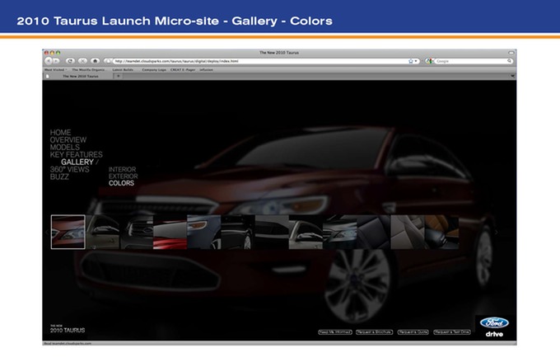Stop loading with the X toolbar icon
This screenshot has width=560, height=362.
pyautogui.click(x=82, y=61)
